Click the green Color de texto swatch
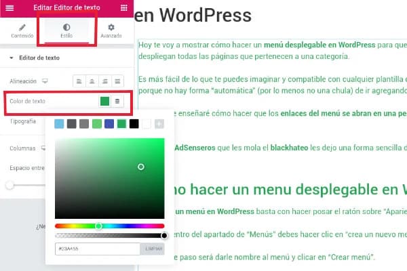The height and width of the screenshot is (271, 407). (x=104, y=101)
